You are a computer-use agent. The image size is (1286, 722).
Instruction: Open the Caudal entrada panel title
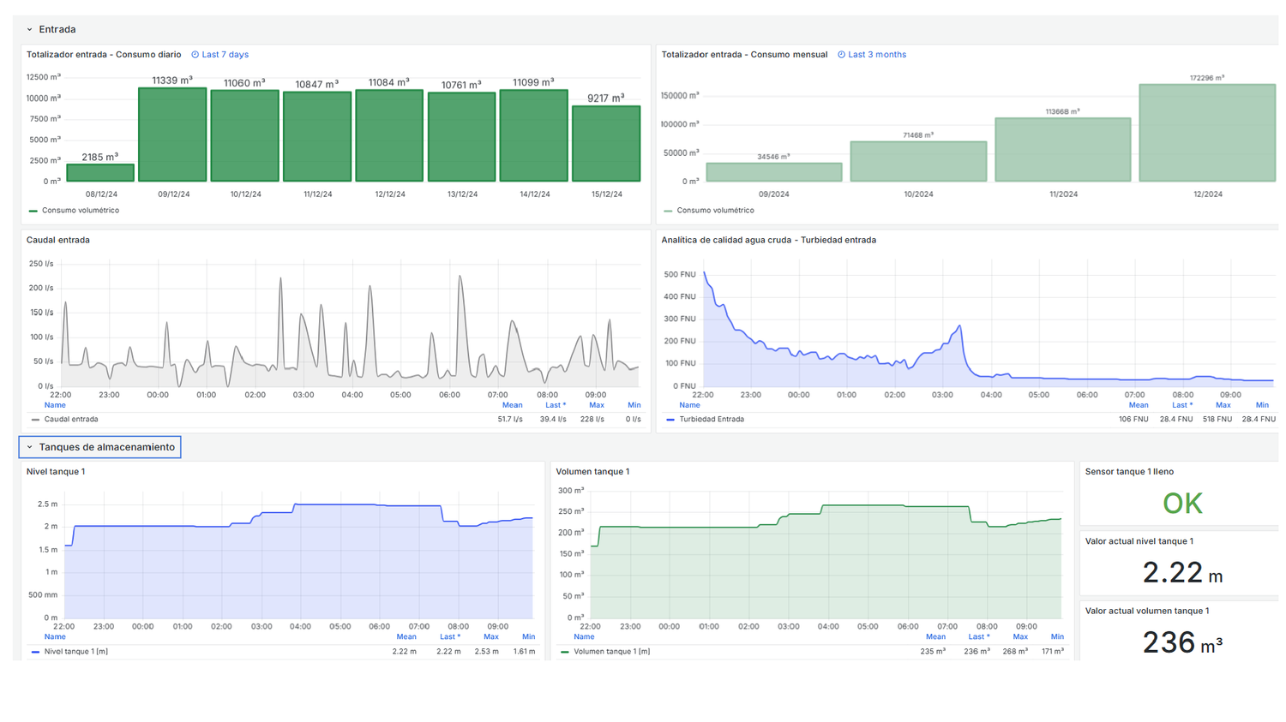coord(58,240)
